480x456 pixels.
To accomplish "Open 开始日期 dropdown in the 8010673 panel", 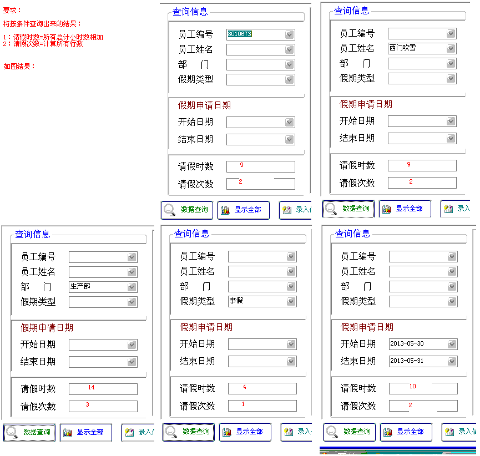I will click(289, 123).
